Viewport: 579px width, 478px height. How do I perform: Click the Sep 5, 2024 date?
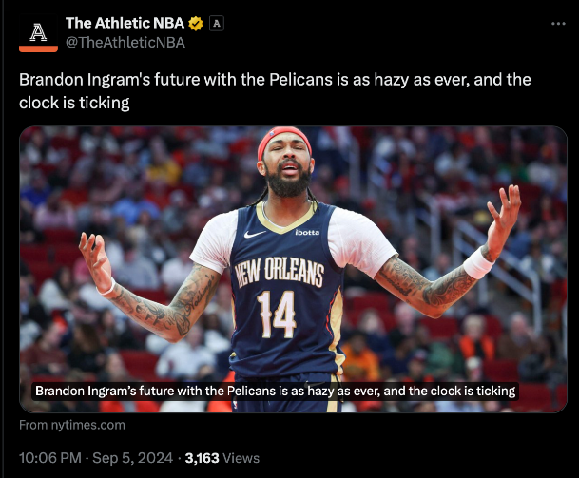pyautogui.click(x=132, y=458)
